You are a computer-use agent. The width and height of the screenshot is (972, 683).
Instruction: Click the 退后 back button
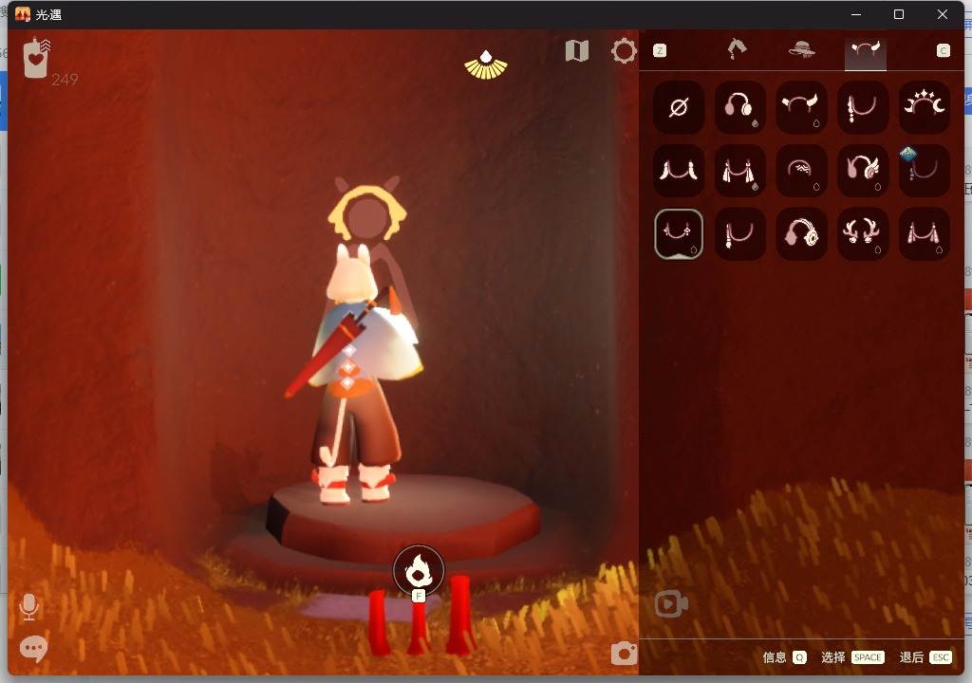[925, 657]
